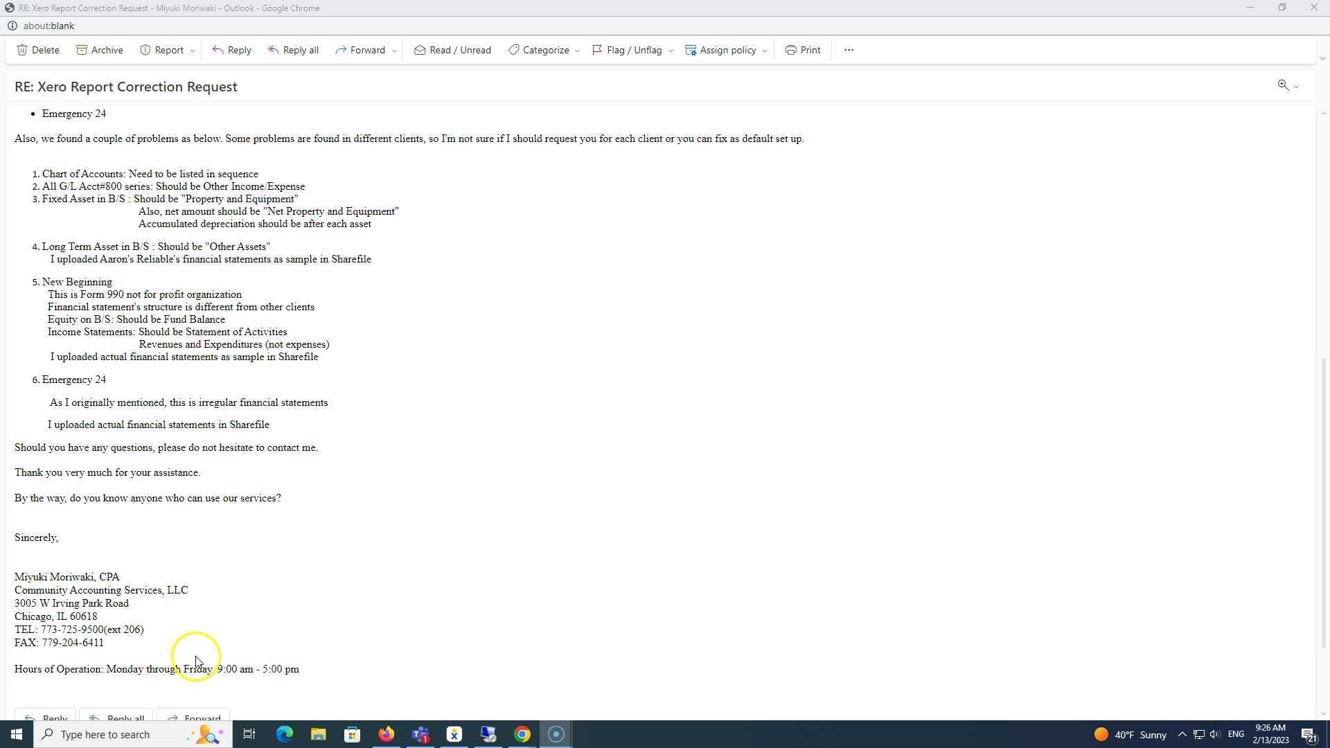The height and width of the screenshot is (748, 1330).
Task: Click the zoom magnifier icon
Action: click(1283, 85)
